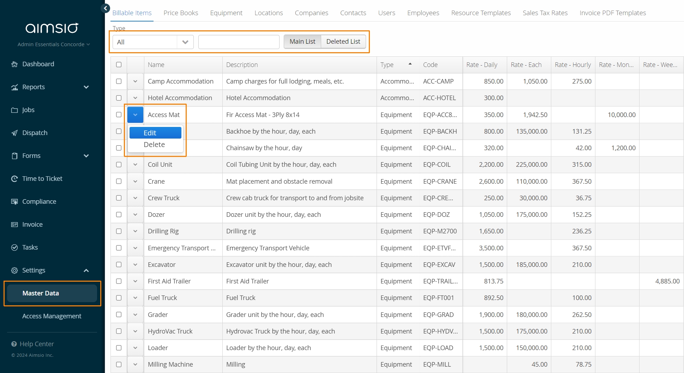The height and width of the screenshot is (373, 684).
Task: Switch to the Employees tab
Action: click(423, 13)
